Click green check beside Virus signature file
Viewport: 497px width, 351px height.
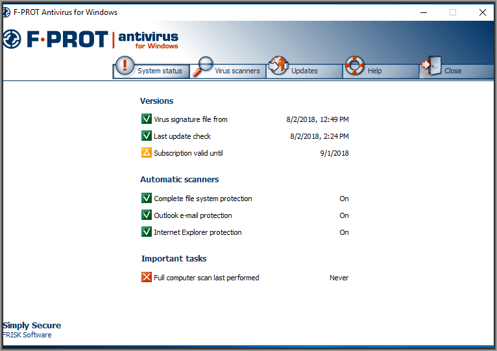147,119
